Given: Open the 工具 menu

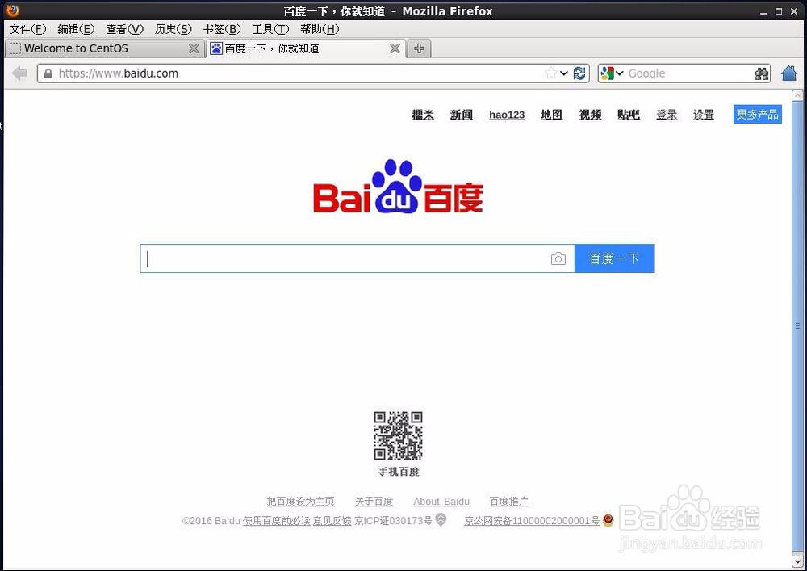Looking at the screenshot, I should [270, 29].
